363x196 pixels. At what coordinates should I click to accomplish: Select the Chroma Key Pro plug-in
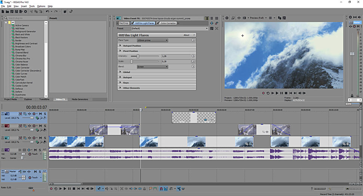22,59
